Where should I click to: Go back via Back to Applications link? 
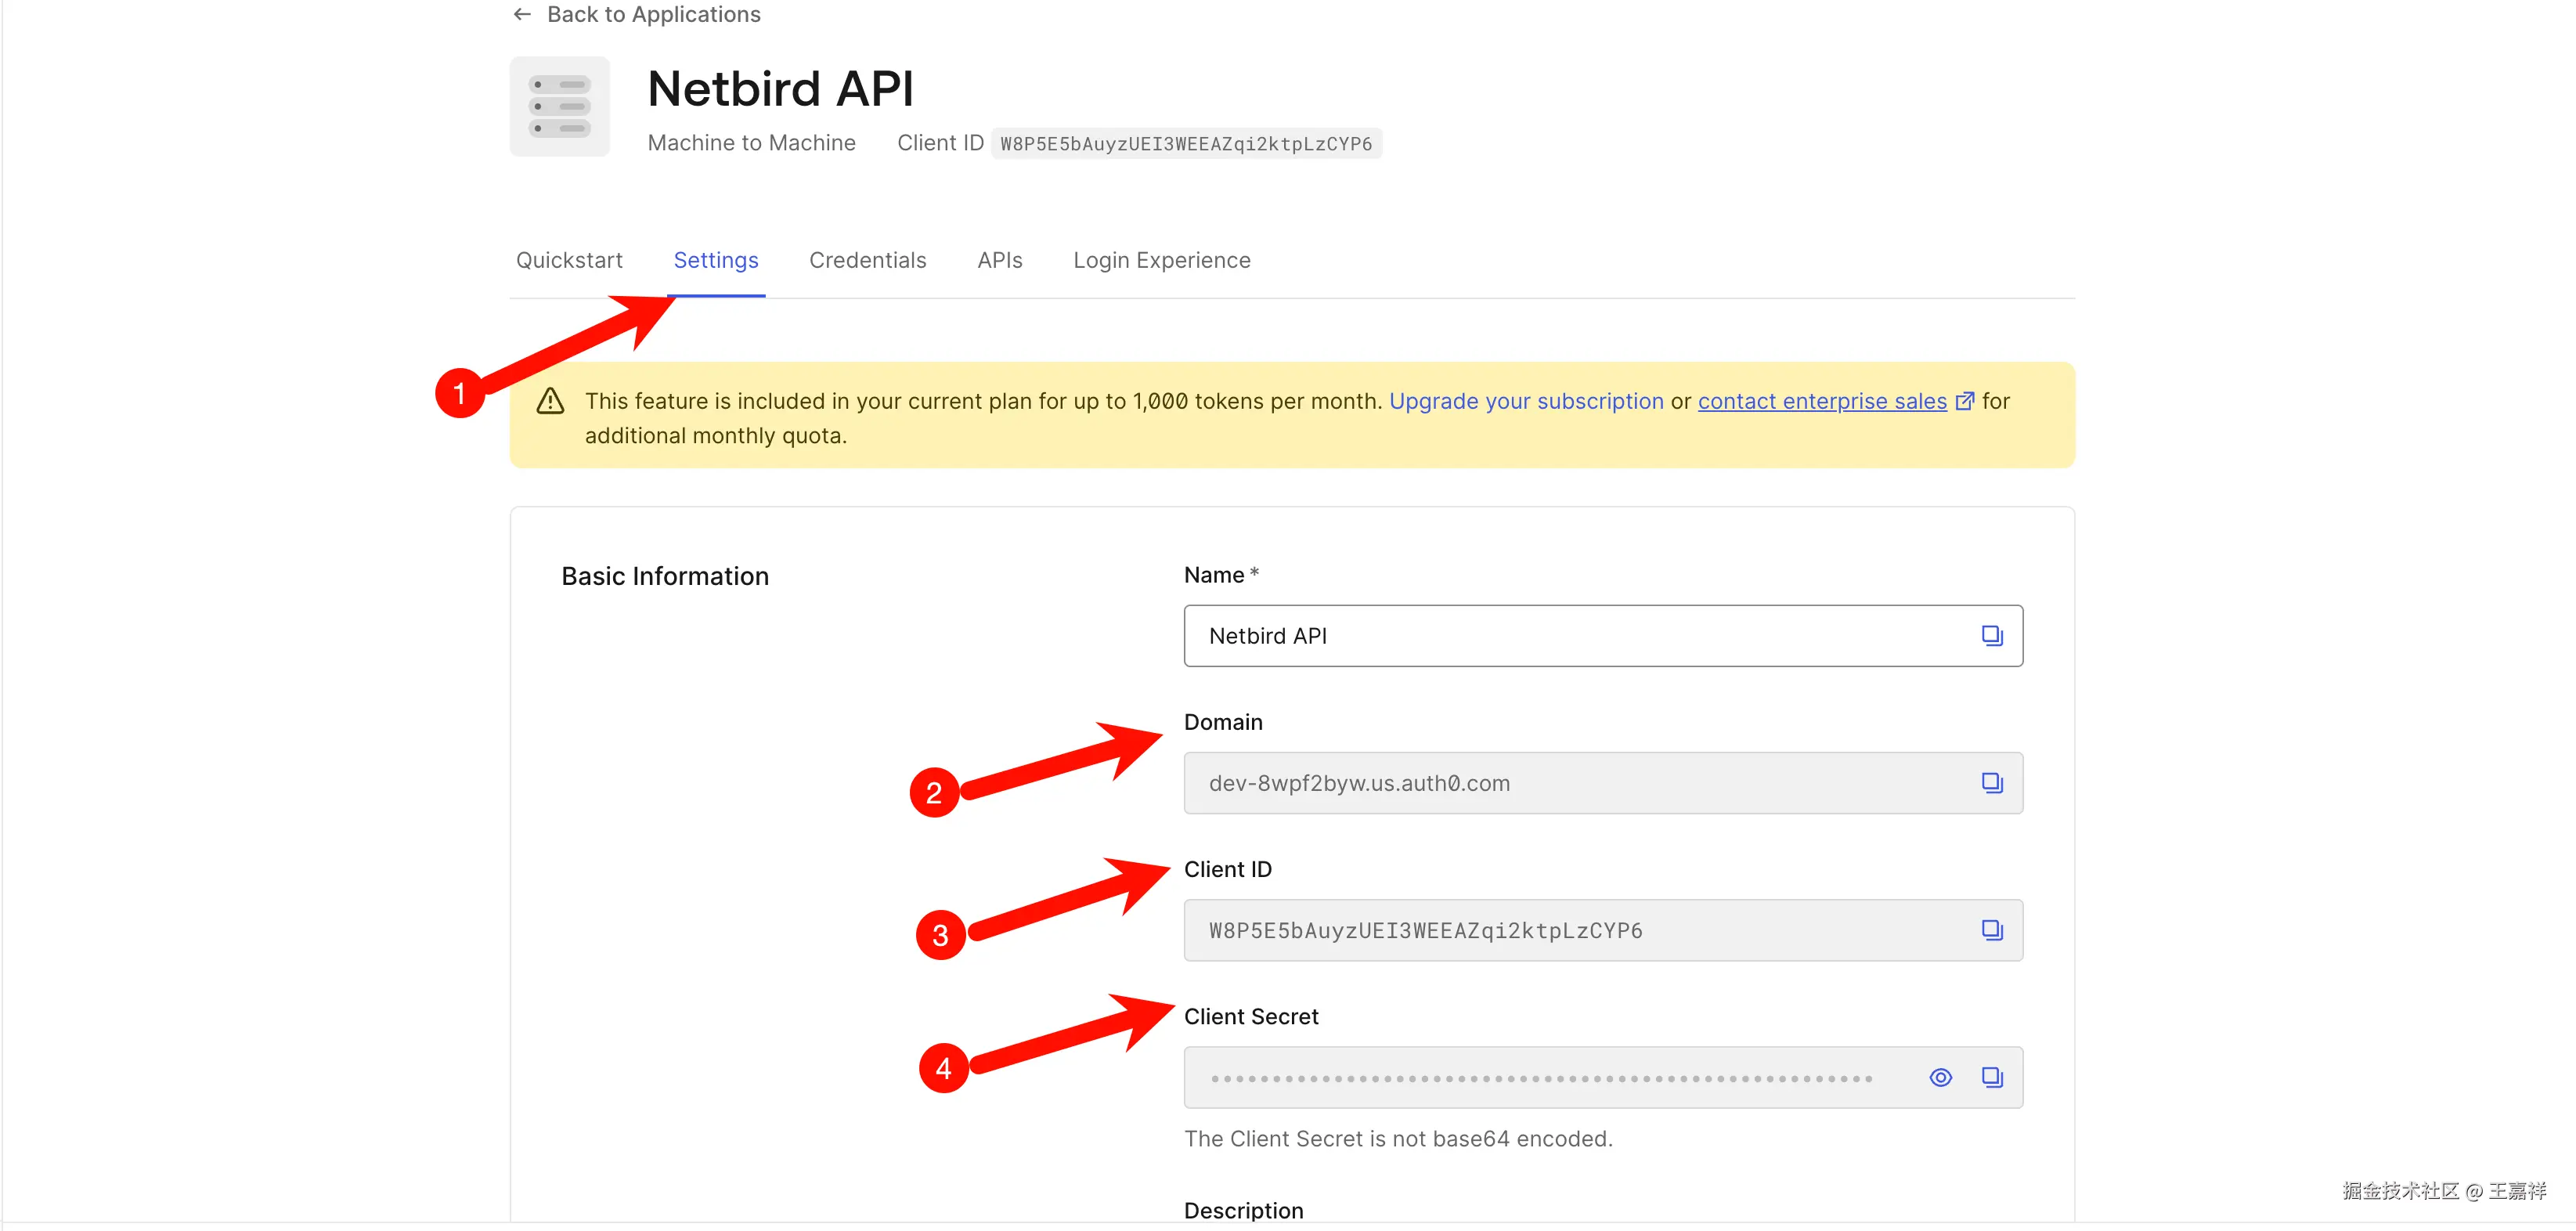653,14
